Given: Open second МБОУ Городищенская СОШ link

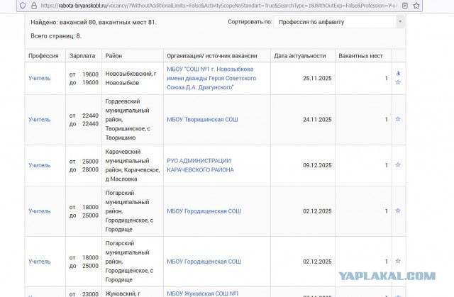Looking at the screenshot, I should [204, 262].
